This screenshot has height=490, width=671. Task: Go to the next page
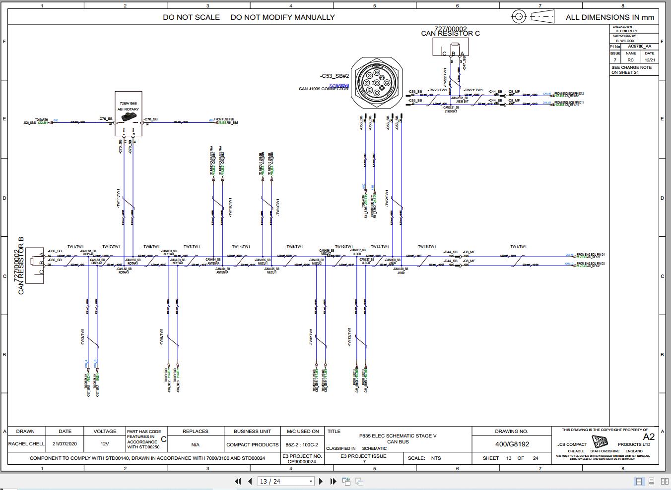click(x=321, y=481)
